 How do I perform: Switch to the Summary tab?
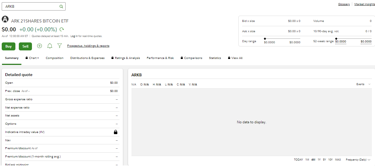(12, 58)
